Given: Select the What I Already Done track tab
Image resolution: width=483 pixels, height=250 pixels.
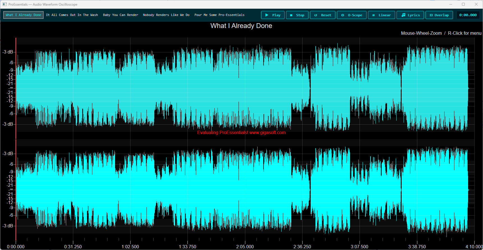Looking at the screenshot, I should click(x=23, y=15).
